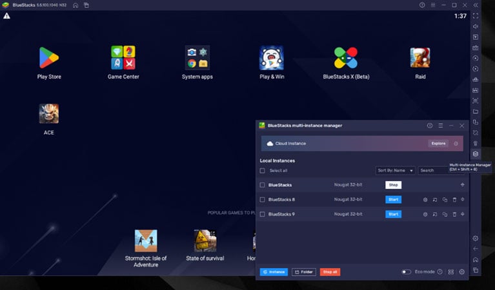This screenshot has height=290, width=495.
Task: Open the Sort By: Name dropdown
Action: [395, 171]
